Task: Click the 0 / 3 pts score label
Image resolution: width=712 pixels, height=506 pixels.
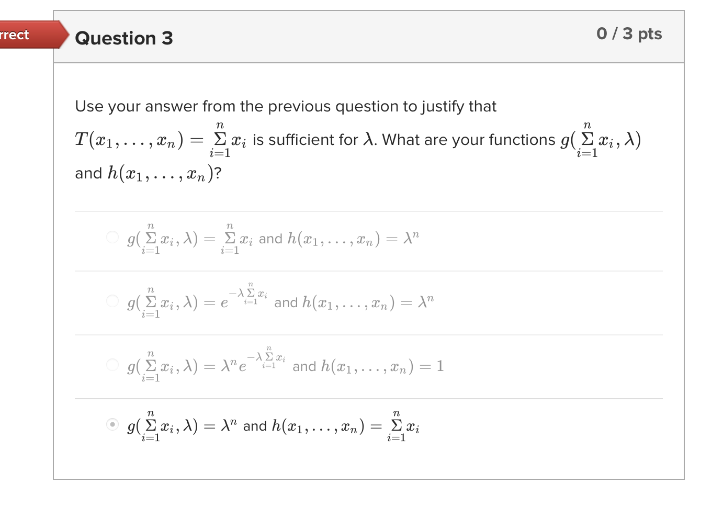Action: [629, 34]
